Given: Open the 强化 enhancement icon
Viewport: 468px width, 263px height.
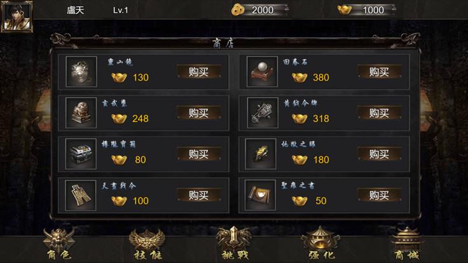Looking at the screenshot, I should (321, 243).
